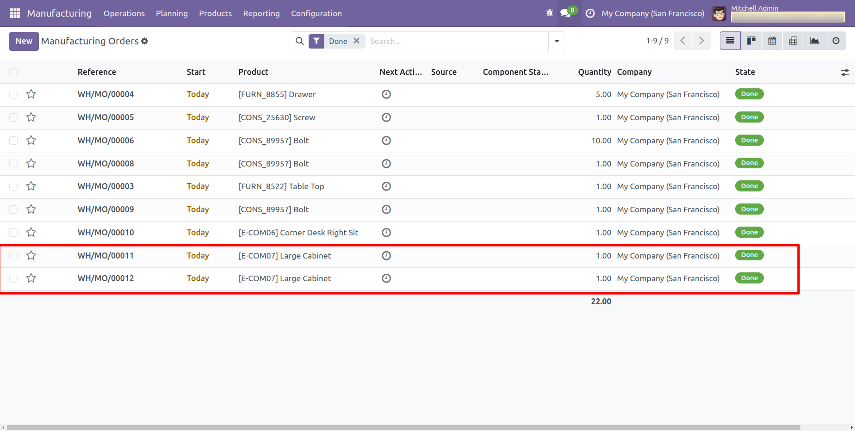The width and height of the screenshot is (855, 431).
Task: Select all orders with header checkbox
Action: 13,72
